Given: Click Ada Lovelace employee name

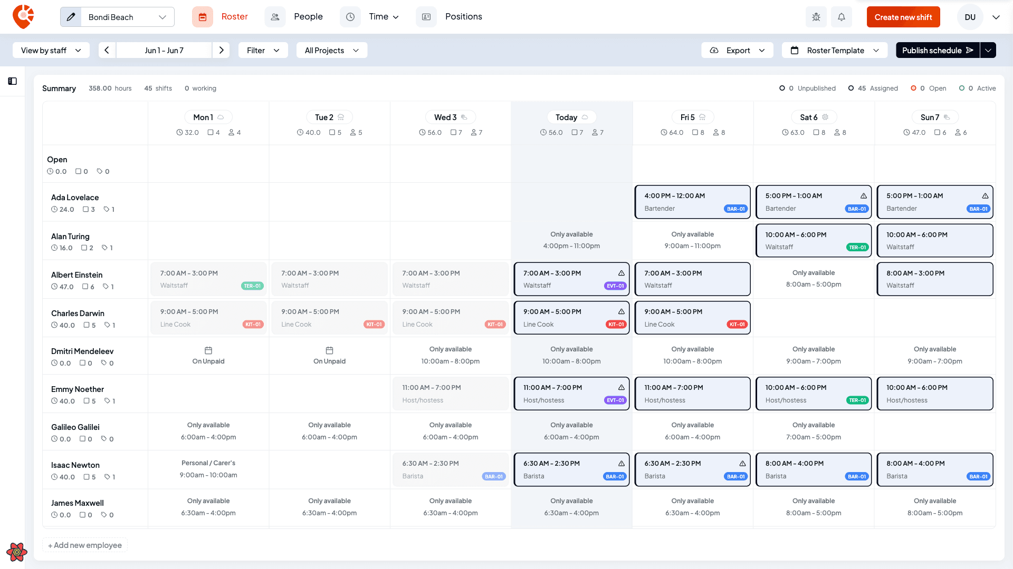Looking at the screenshot, I should click(75, 197).
